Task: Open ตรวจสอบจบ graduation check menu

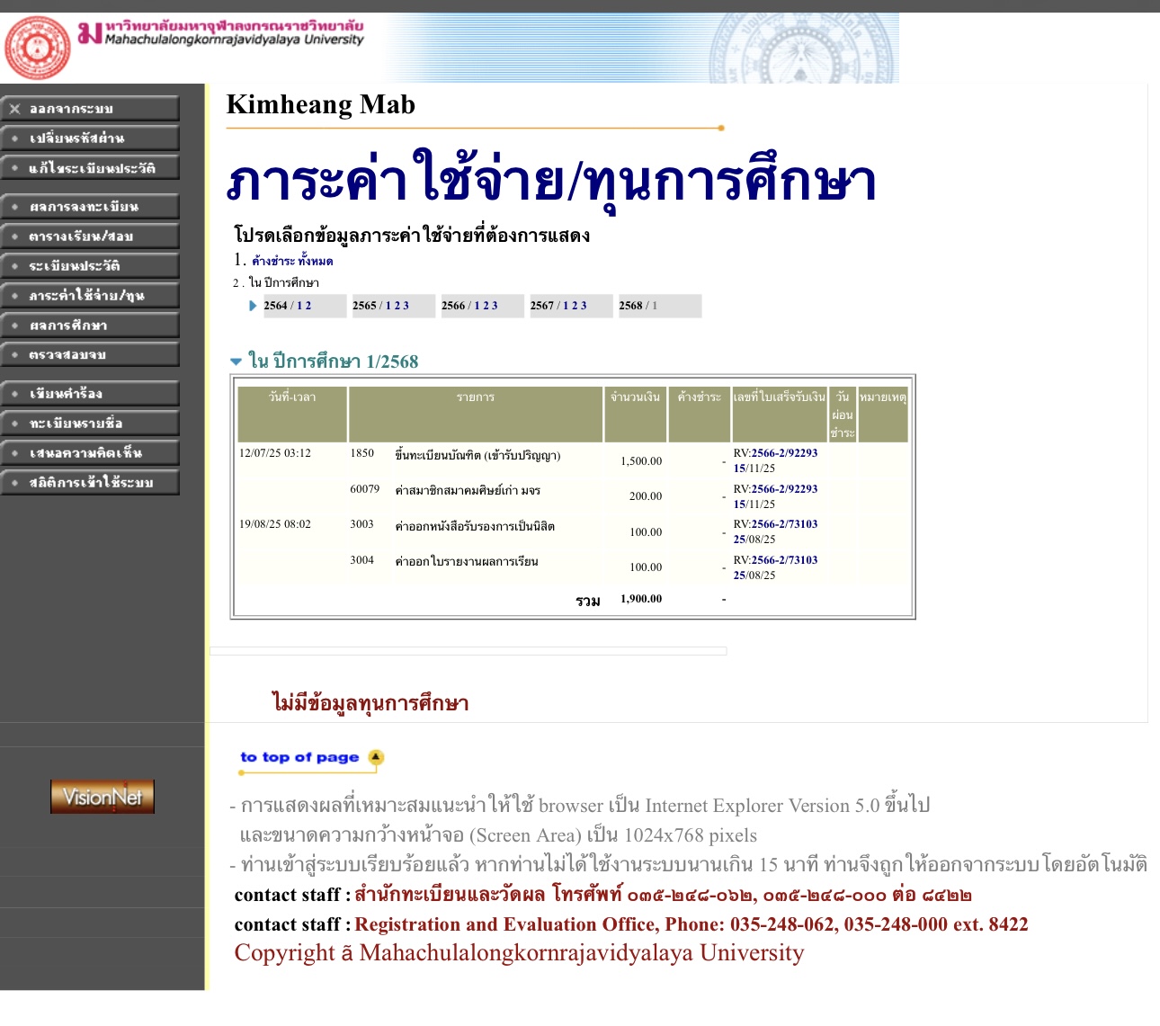Action: tap(90, 355)
